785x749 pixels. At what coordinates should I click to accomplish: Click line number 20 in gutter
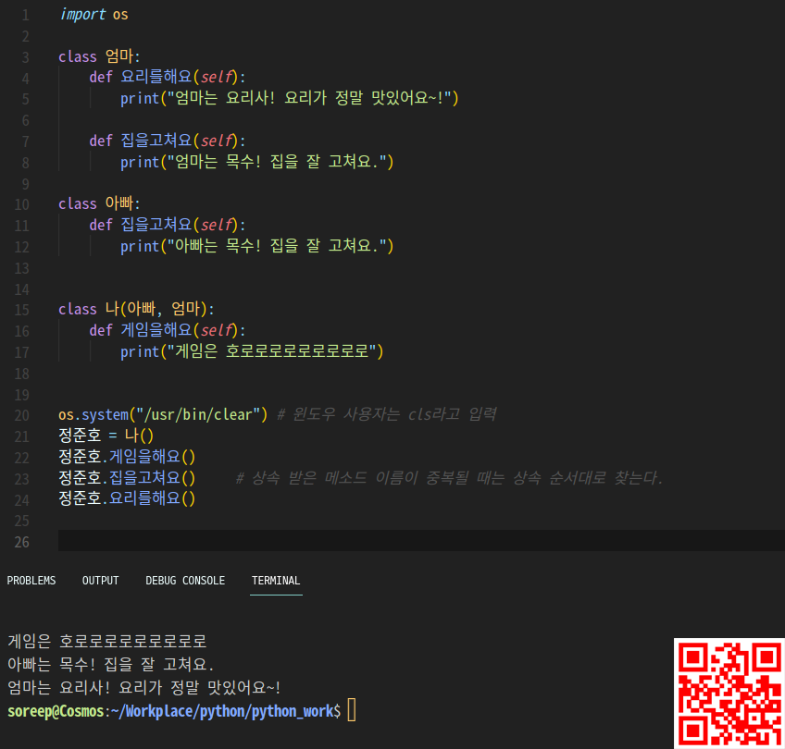tap(21, 415)
